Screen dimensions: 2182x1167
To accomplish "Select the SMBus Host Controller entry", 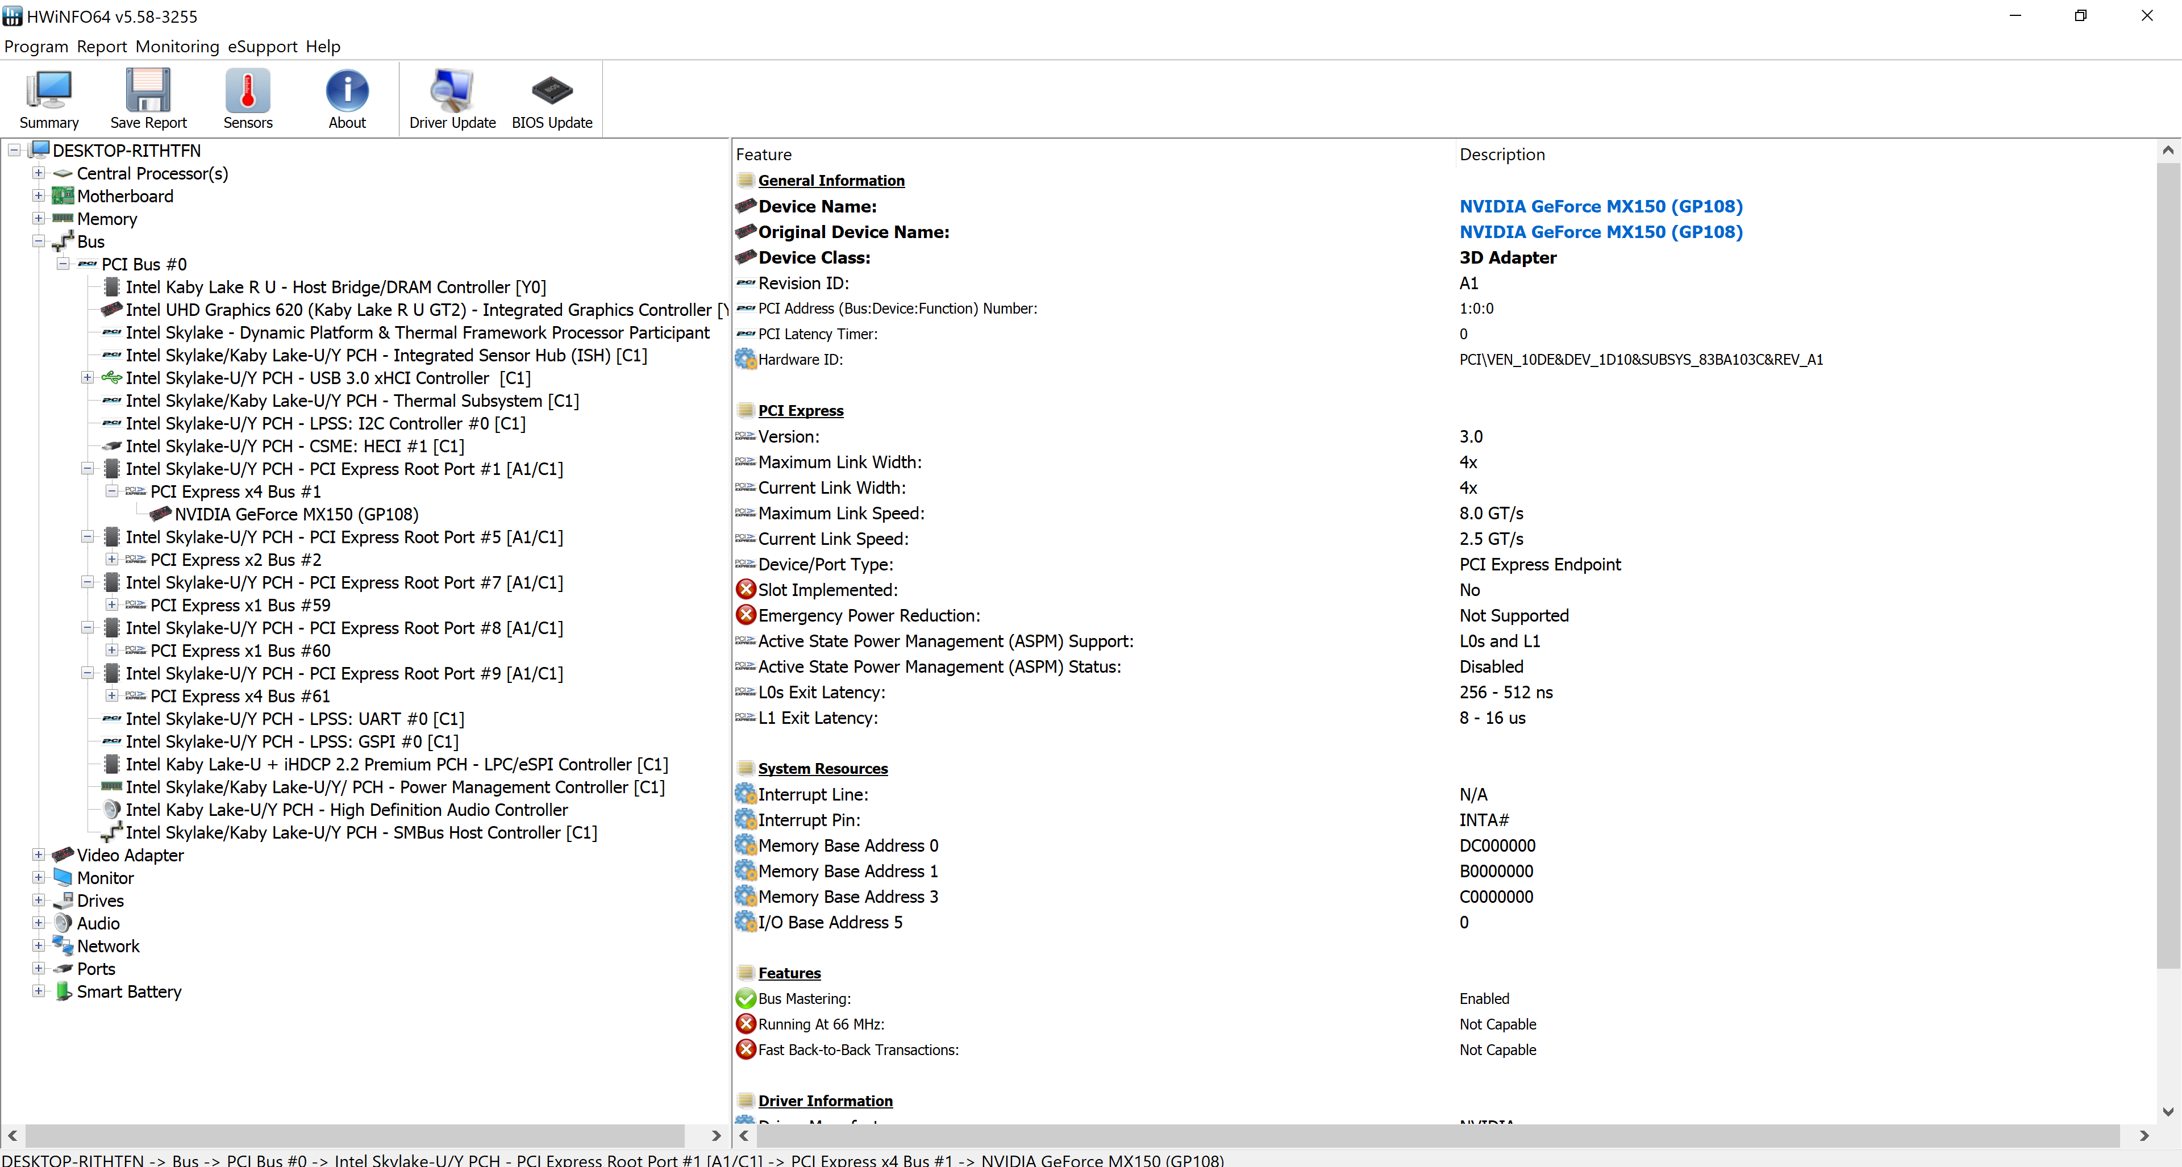I will (x=361, y=833).
